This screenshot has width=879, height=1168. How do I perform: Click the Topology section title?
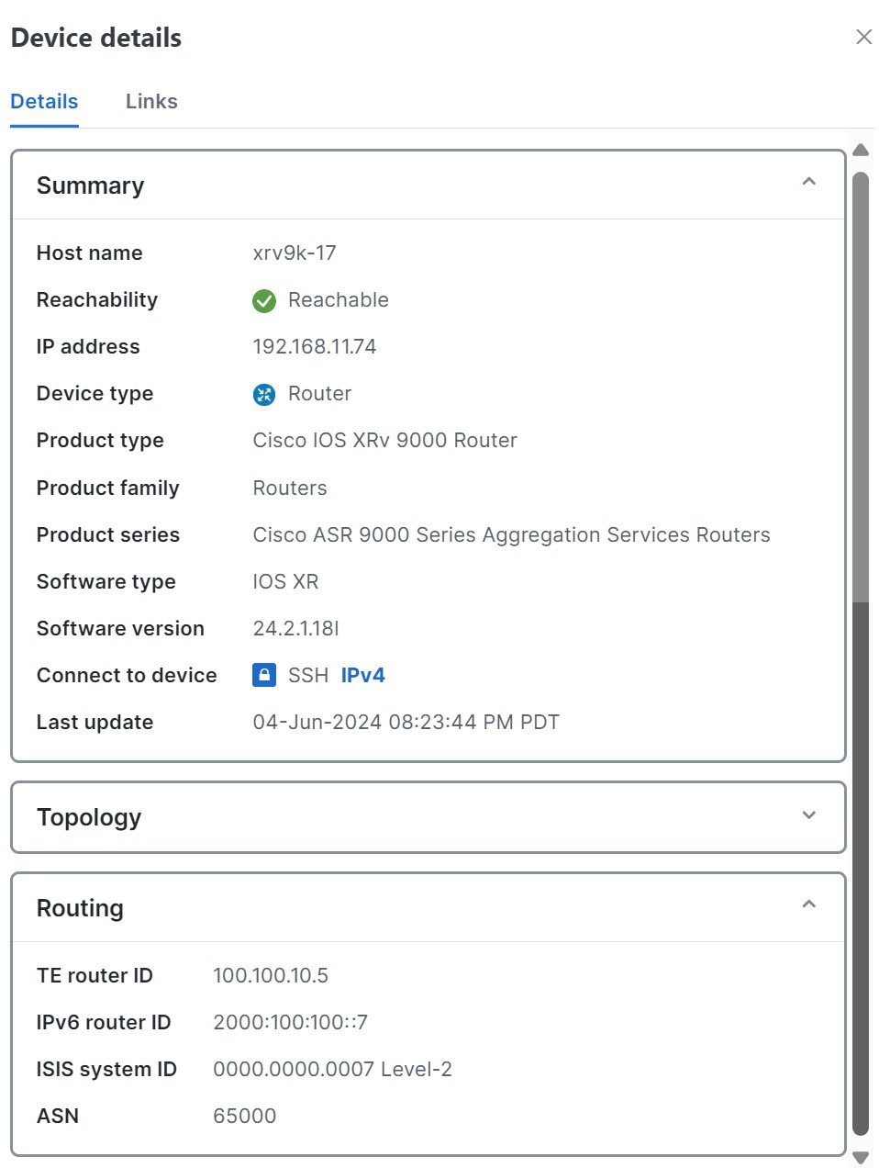pyautogui.click(x=89, y=817)
